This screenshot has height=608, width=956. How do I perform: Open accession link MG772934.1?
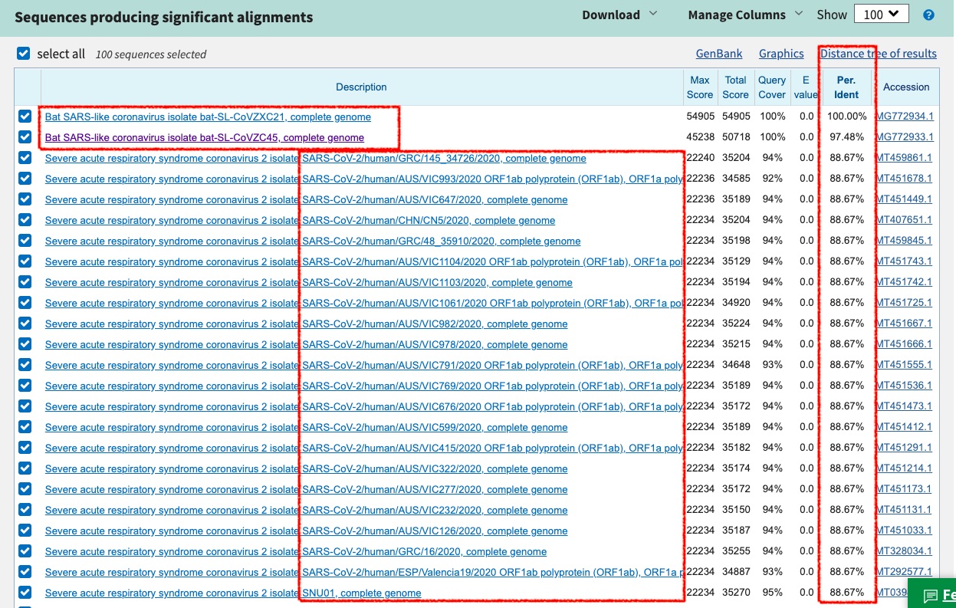pyautogui.click(x=905, y=117)
